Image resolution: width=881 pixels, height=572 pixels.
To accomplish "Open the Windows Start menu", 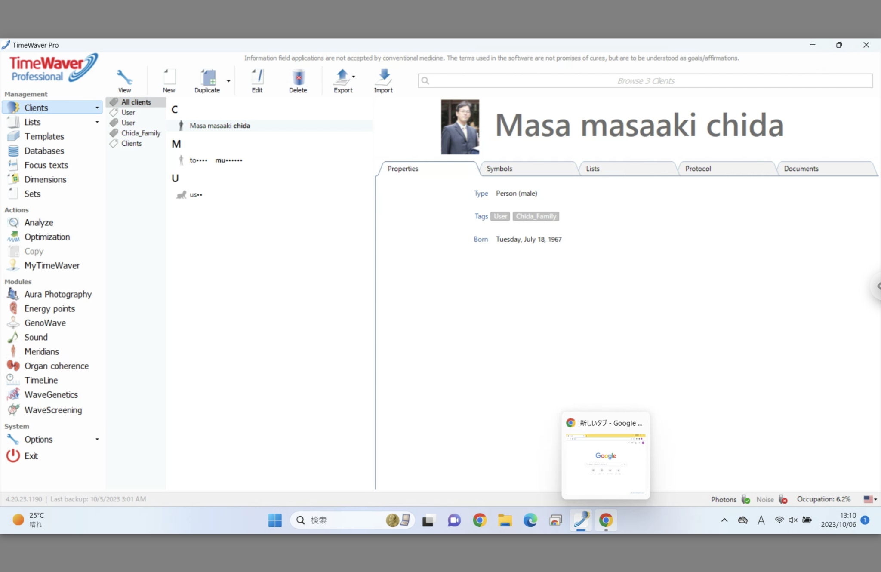I will [x=275, y=520].
